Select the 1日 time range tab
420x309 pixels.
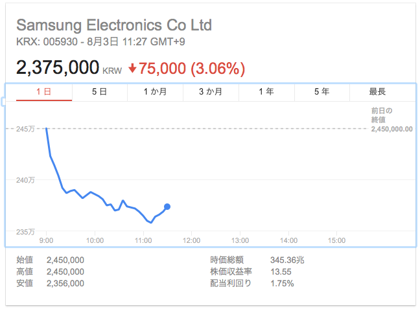[44, 92]
